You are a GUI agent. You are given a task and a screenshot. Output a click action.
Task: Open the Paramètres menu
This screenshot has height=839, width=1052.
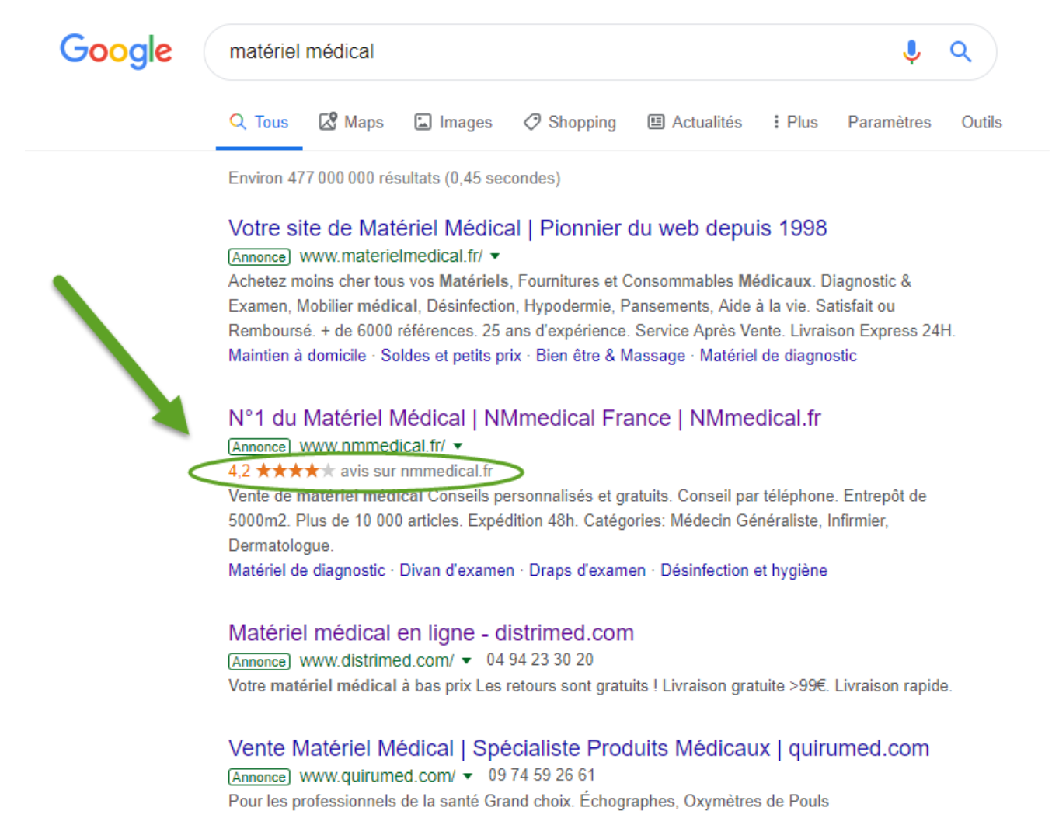889,122
